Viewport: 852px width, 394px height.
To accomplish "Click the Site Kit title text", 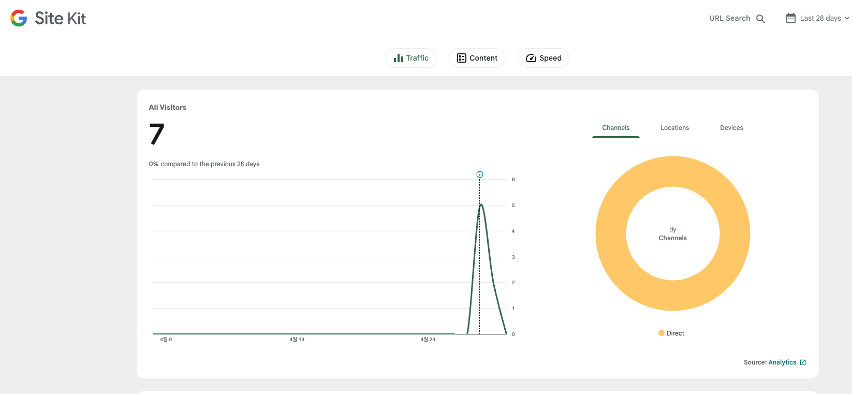I will [61, 19].
